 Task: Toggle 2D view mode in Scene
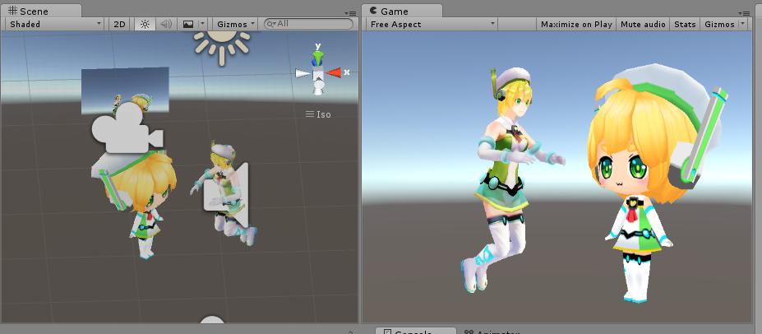119,24
